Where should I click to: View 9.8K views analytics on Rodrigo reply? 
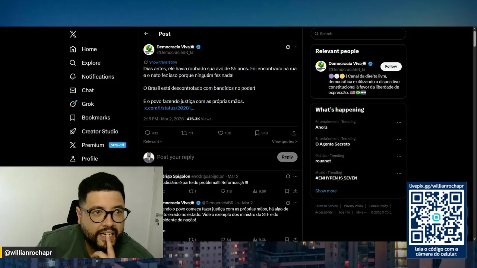(x=260, y=191)
